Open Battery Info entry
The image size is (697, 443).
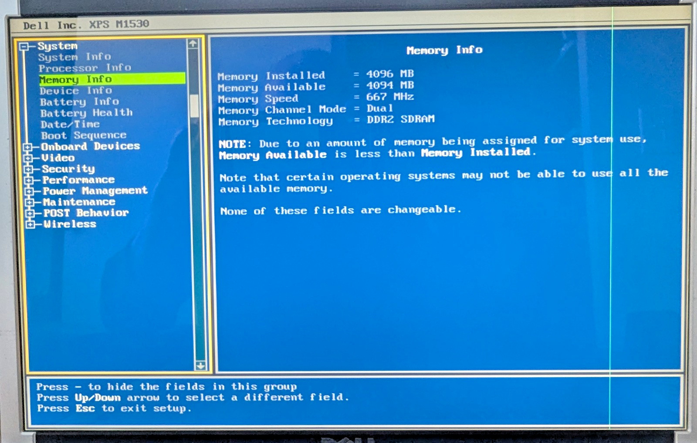[79, 102]
